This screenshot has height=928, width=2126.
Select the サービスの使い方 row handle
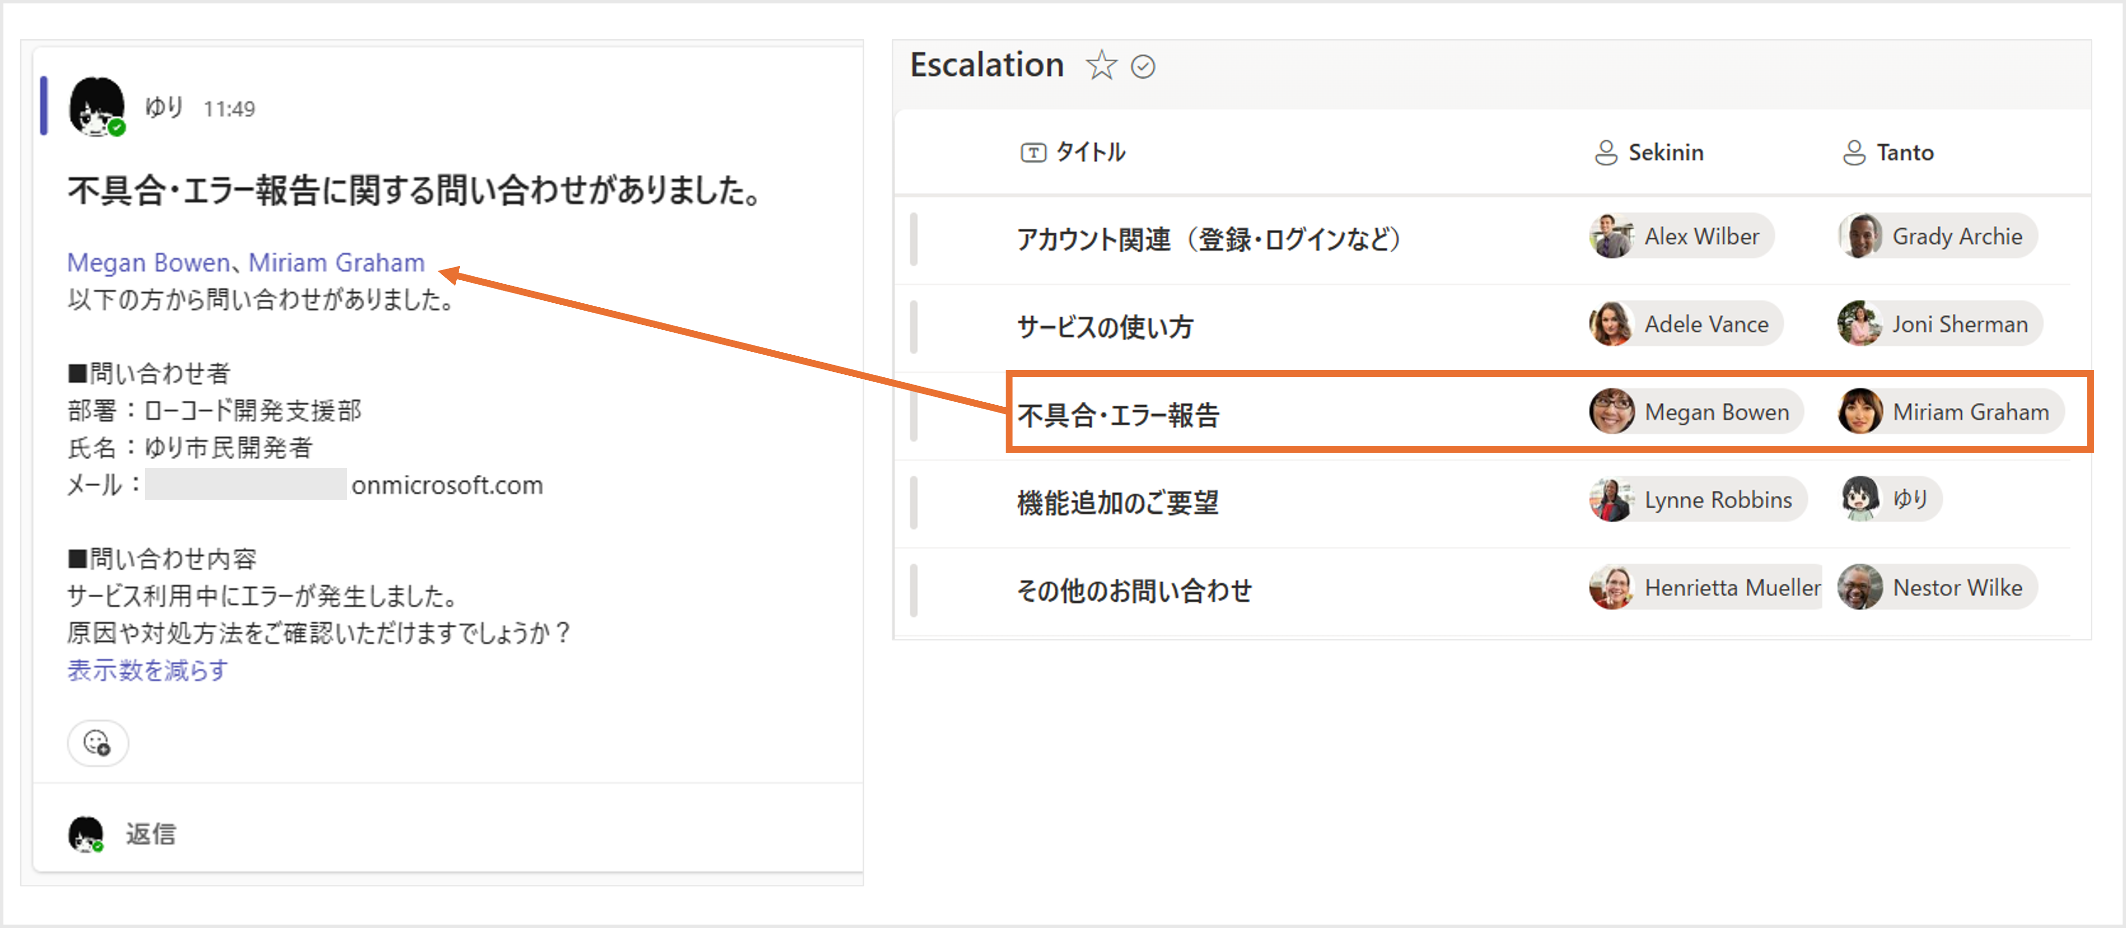(914, 327)
